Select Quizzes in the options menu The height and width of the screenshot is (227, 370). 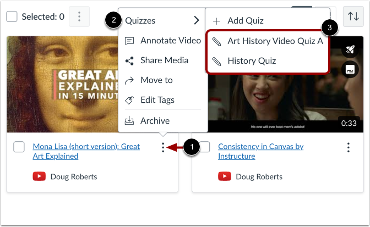[x=163, y=20]
